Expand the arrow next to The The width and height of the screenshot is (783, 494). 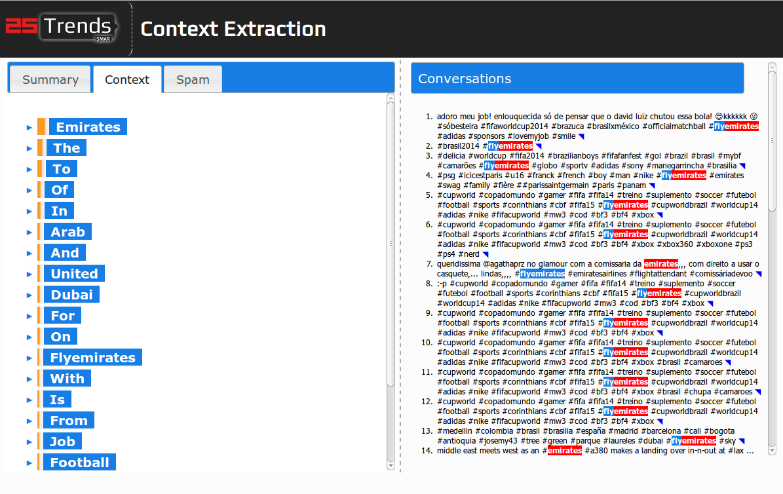29,148
